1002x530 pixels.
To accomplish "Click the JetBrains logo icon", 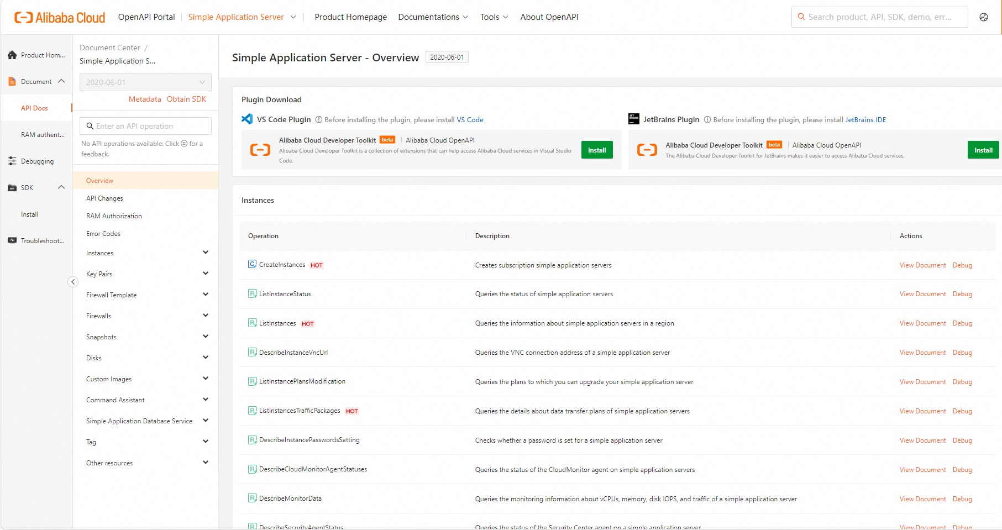I will pos(634,119).
